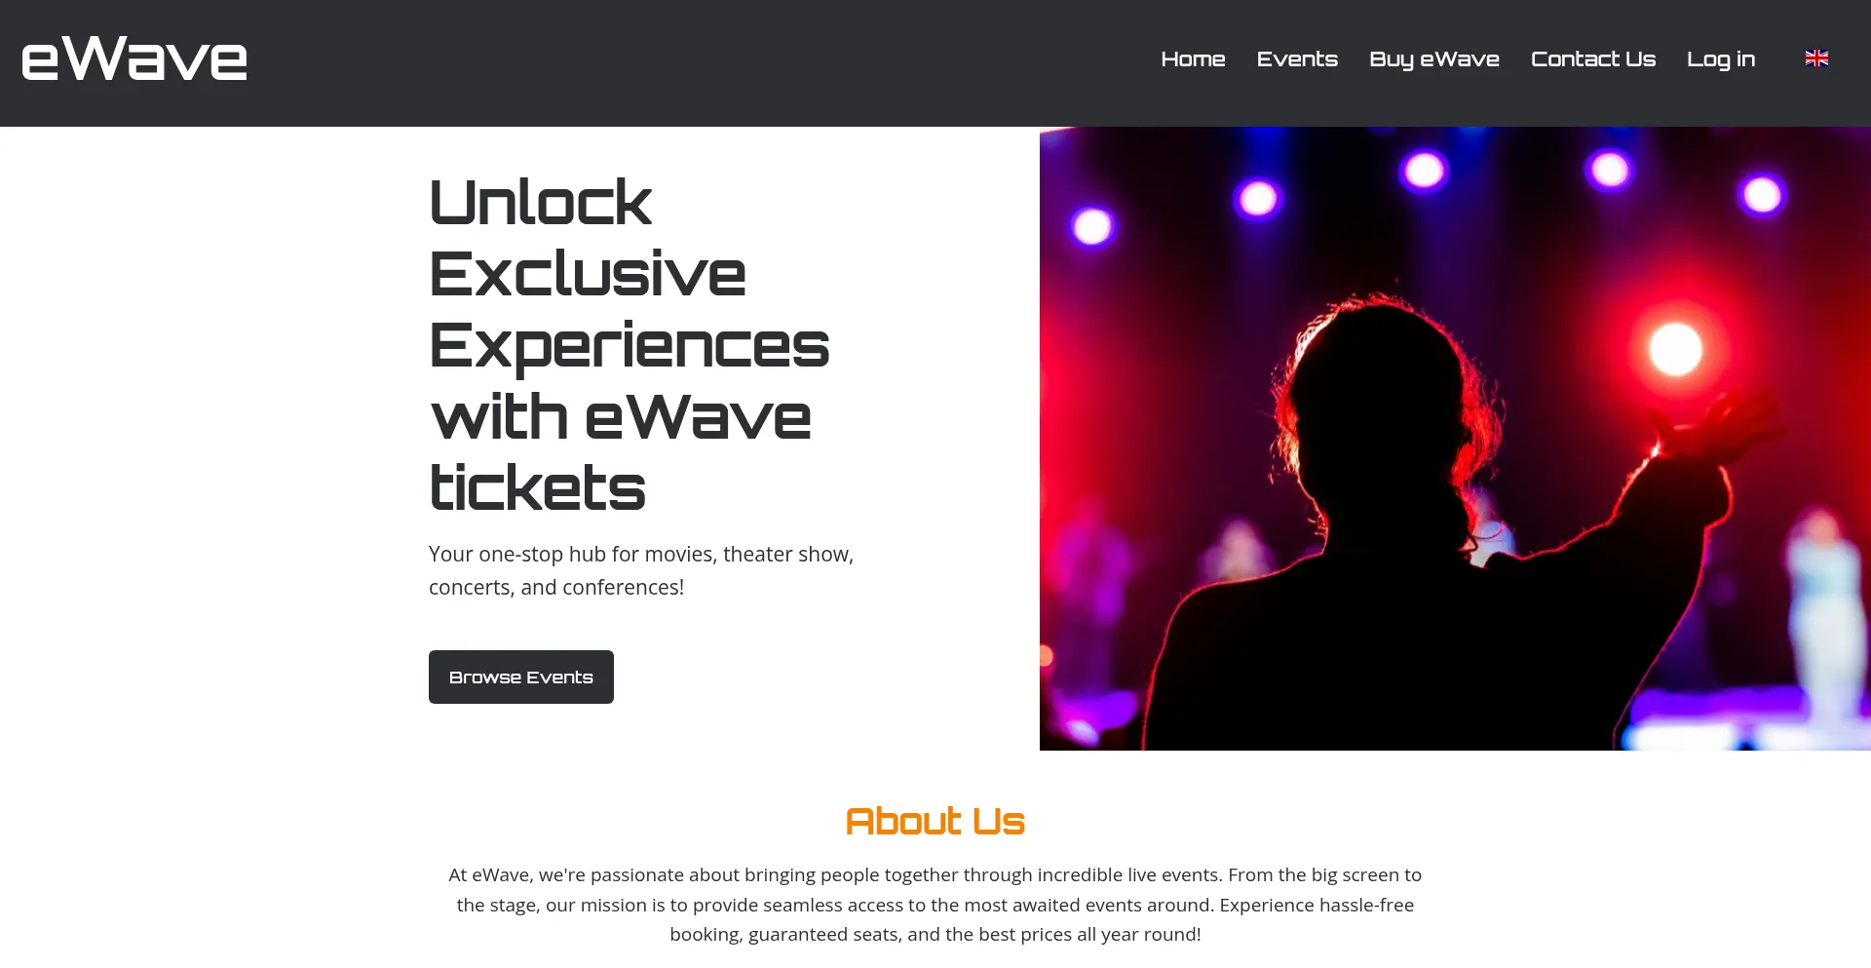1871x968 pixels.
Task: Click the bright red spotlight in the photo
Action: [1675, 349]
